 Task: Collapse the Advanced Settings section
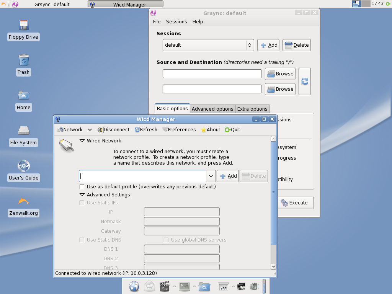[82, 195]
